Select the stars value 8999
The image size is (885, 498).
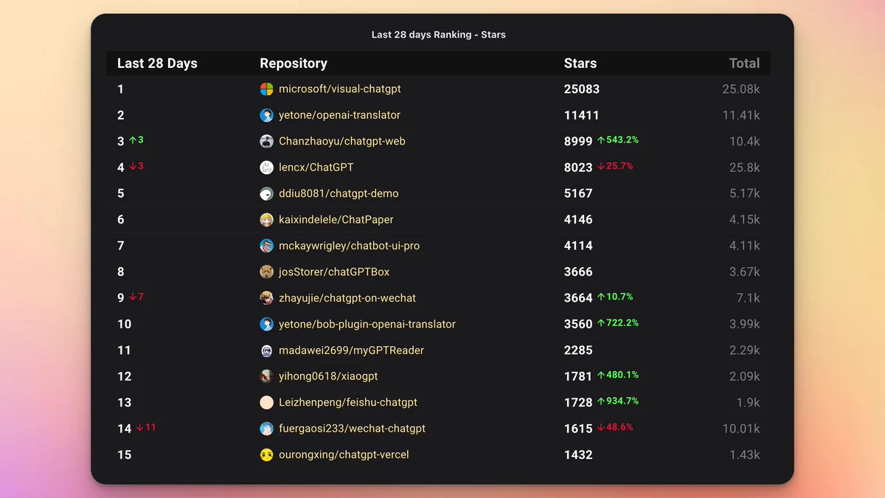coord(578,142)
